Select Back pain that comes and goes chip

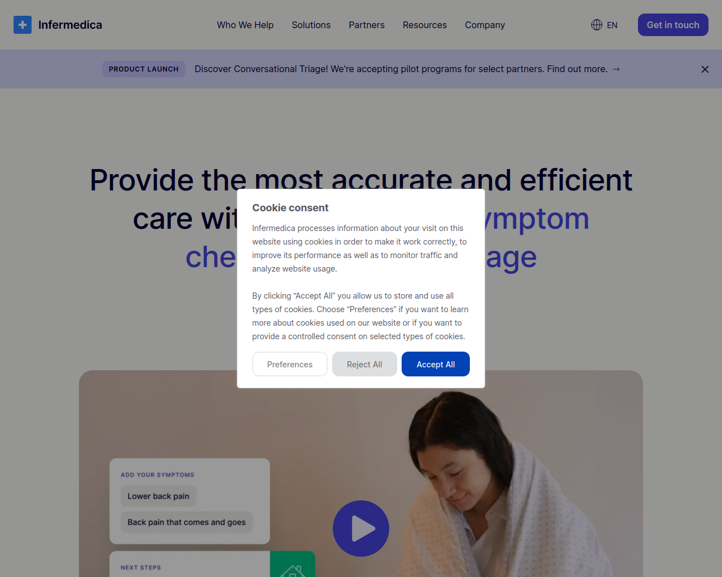coord(187,522)
